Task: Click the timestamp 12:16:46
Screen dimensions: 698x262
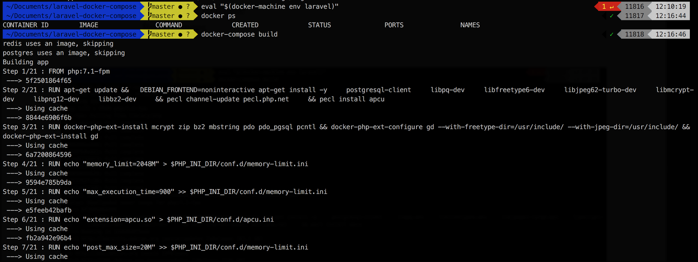Action: pyautogui.click(x=670, y=34)
